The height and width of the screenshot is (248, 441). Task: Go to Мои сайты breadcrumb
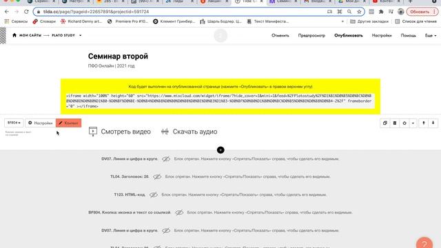(30, 35)
